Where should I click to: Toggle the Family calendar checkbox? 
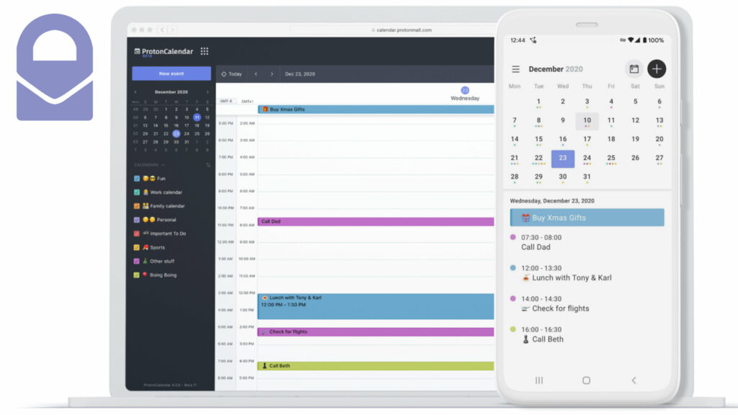pos(136,206)
